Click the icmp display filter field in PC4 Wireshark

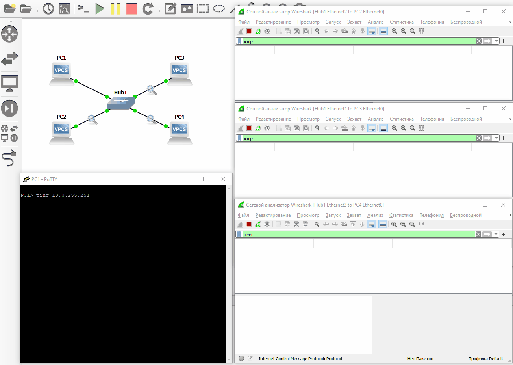click(x=354, y=234)
